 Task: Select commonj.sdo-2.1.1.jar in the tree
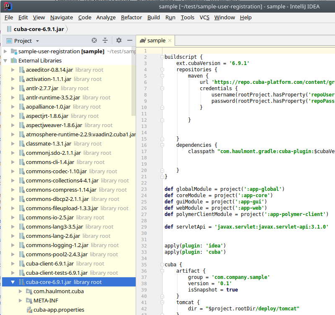(69, 153)
